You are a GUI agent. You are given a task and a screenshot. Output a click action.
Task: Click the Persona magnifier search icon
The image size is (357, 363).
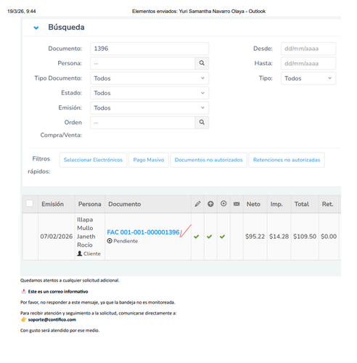coord(202,63)
